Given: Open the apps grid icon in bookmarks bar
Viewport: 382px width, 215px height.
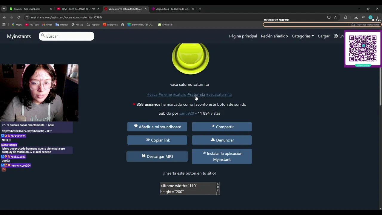Looking at the screenshot, I should (4, 25).
